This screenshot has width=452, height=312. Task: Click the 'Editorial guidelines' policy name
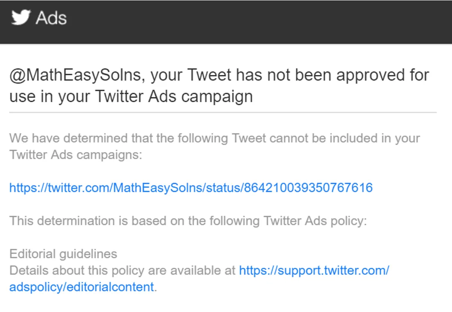coord(63,254)
